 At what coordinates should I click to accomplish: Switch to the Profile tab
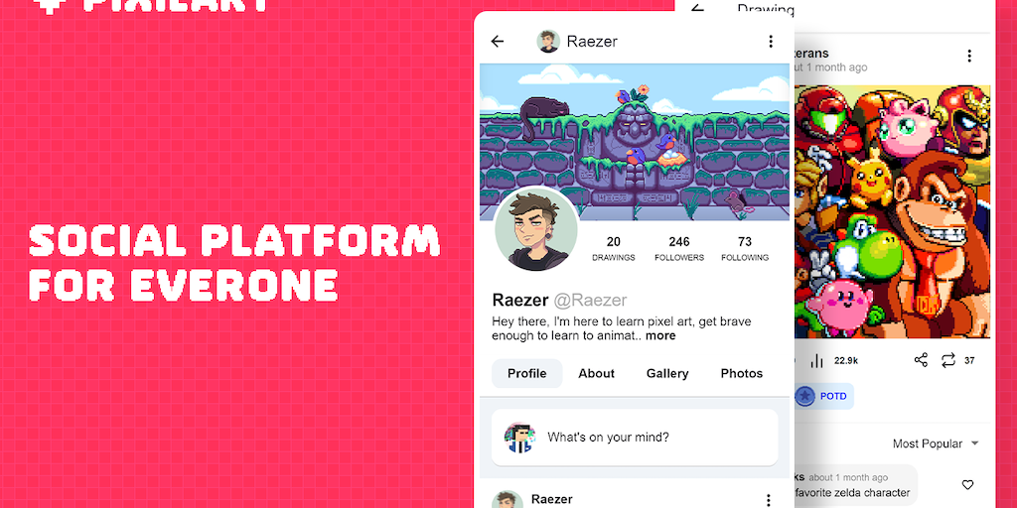[x=526, y=373]
